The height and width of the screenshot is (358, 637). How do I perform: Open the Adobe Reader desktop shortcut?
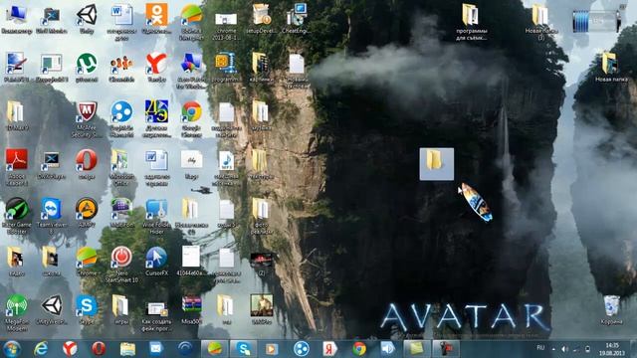[17, 167]
